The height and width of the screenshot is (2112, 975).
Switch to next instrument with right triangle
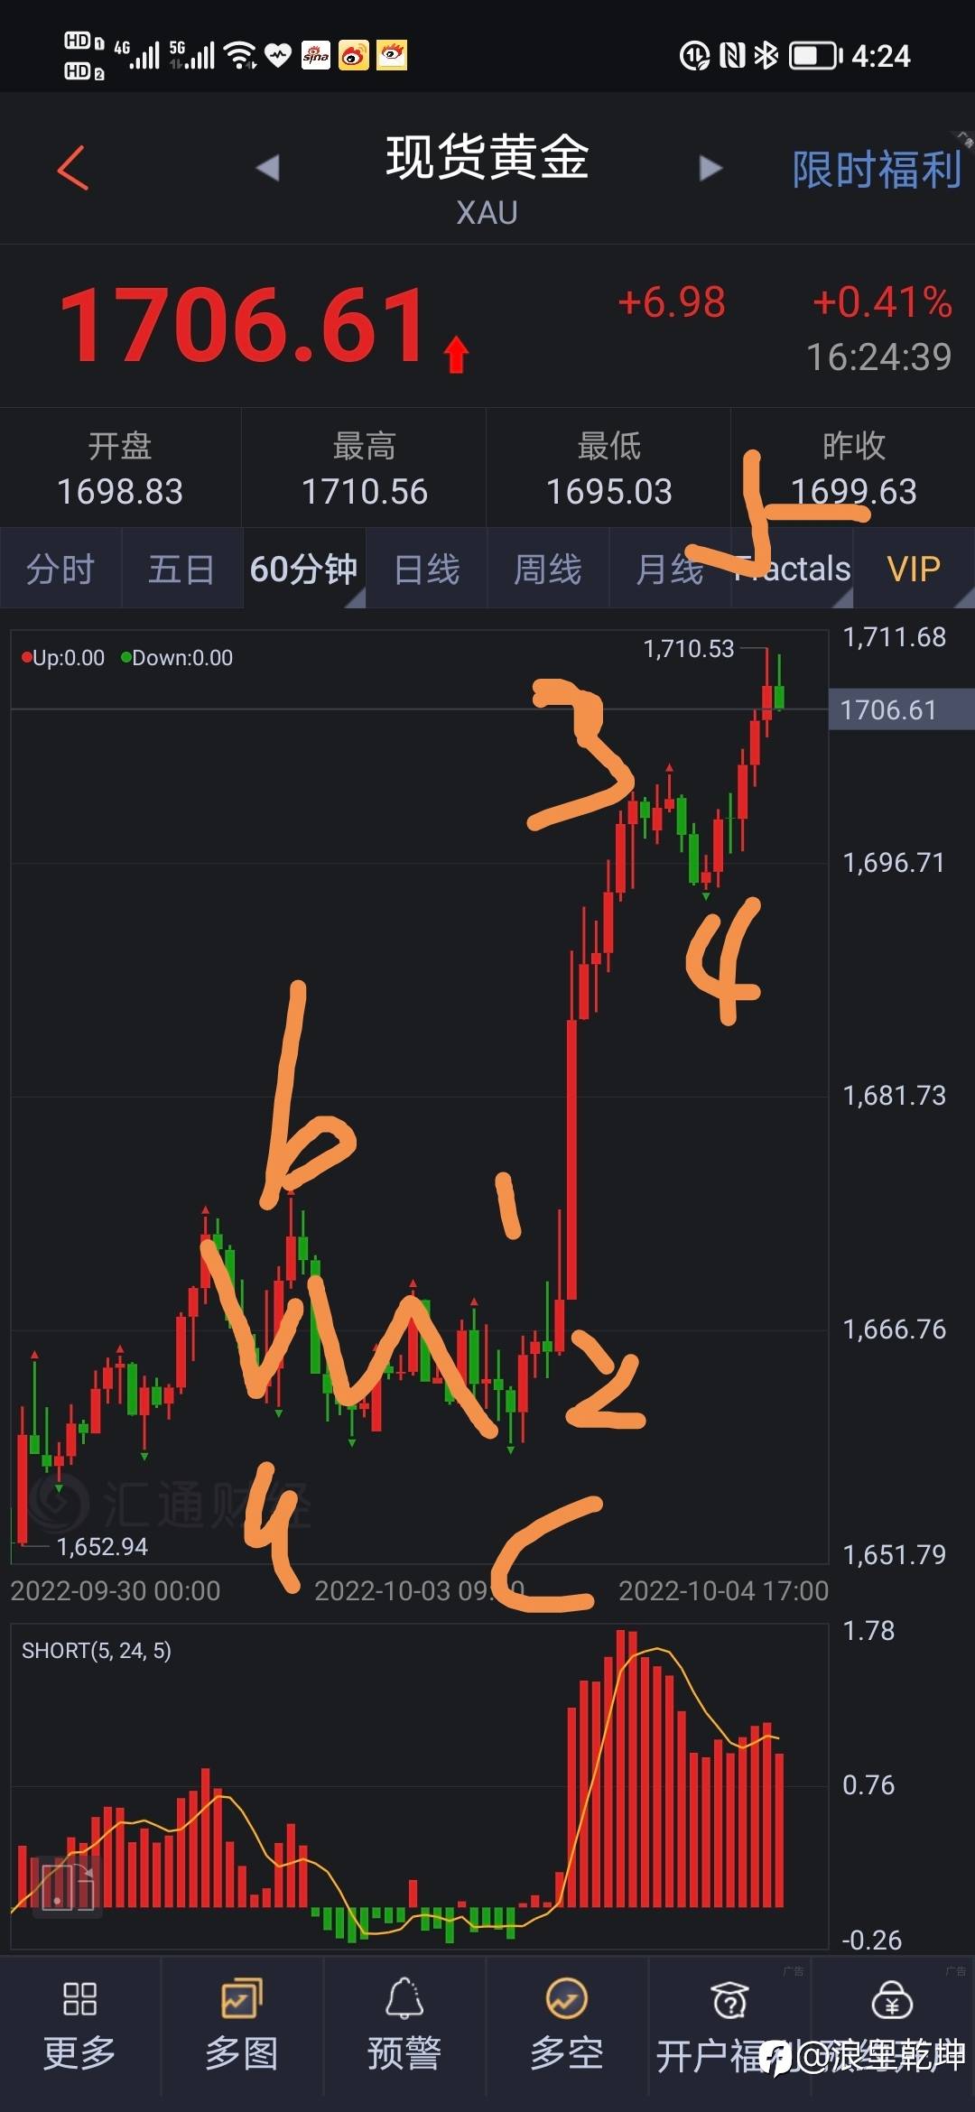[711, 168]
